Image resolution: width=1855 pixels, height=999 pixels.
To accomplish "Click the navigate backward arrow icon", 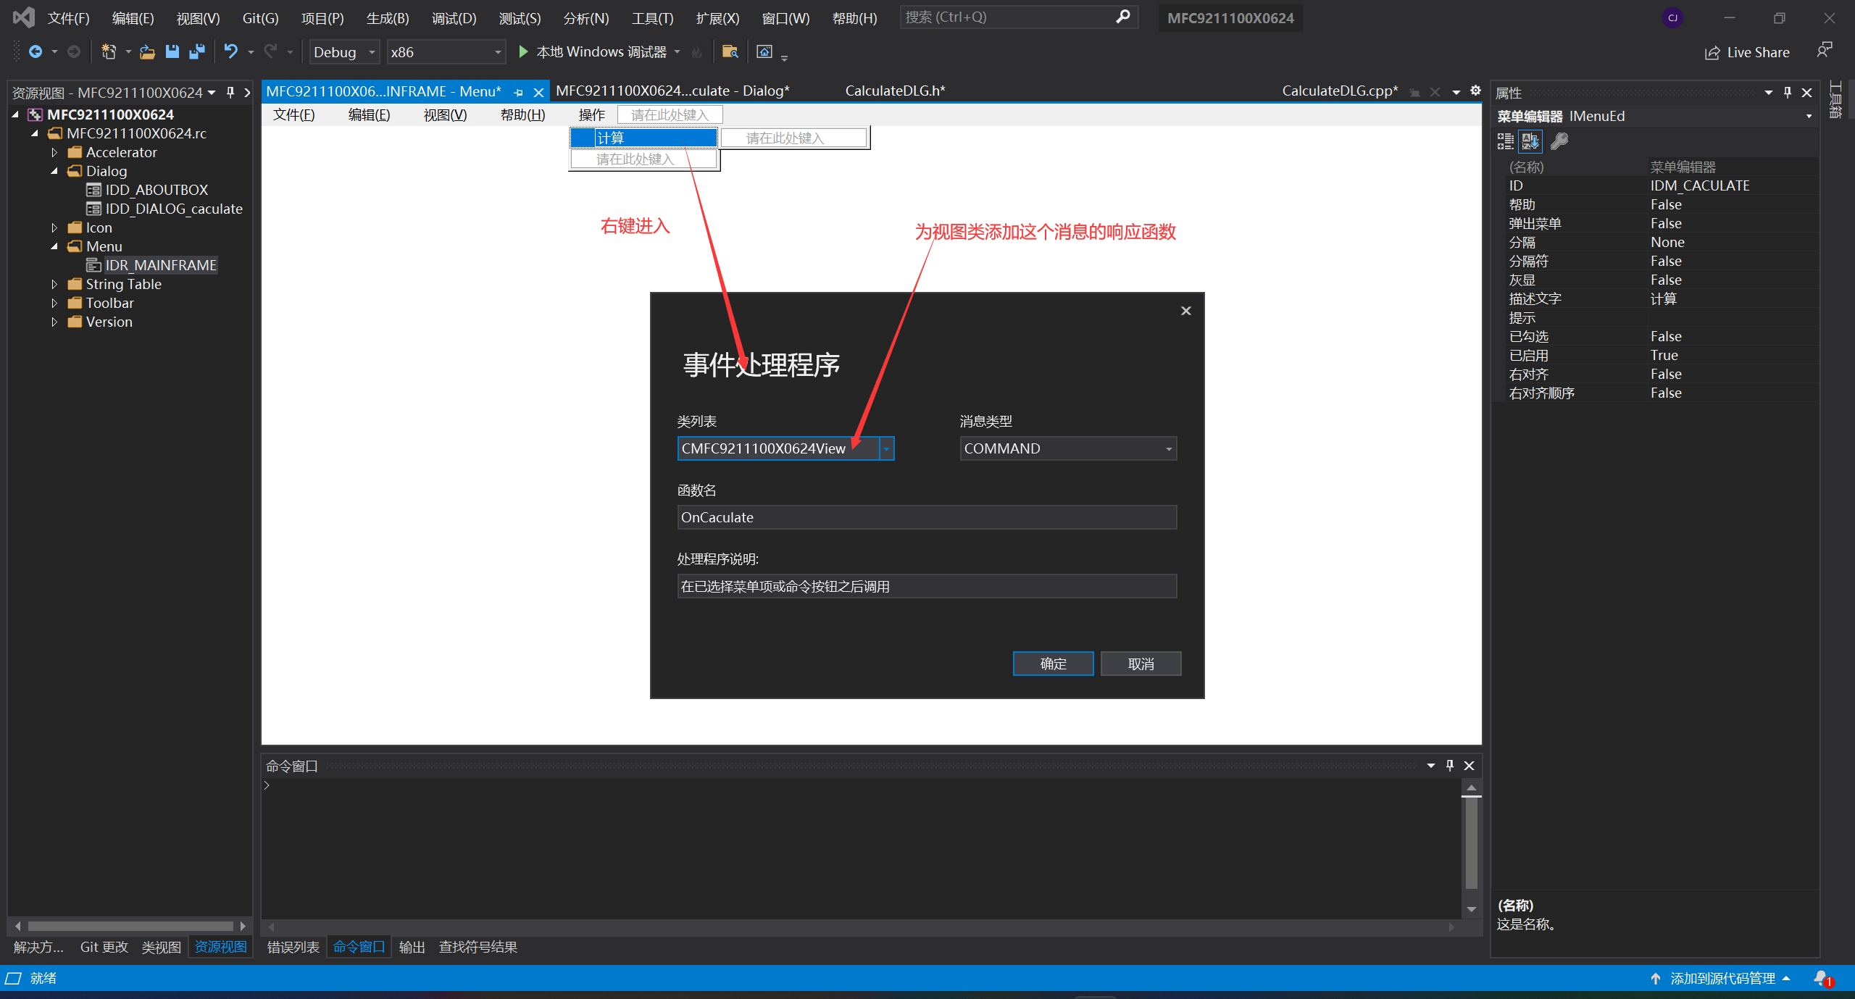I will (x=35, y=51).
